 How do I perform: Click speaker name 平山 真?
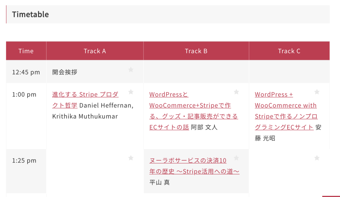pyautogui.click(x=159, y=182)
